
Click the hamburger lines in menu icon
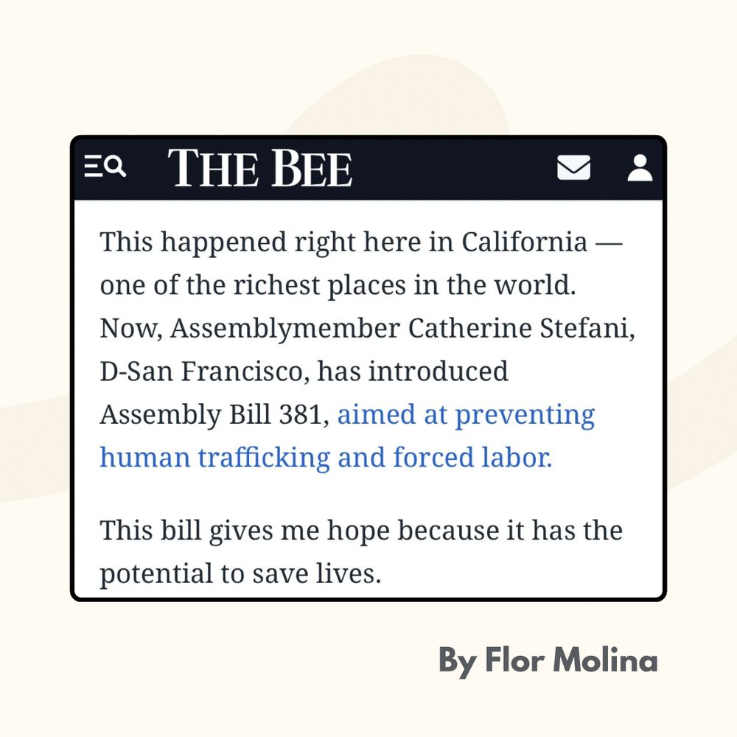tap(93, 167)
